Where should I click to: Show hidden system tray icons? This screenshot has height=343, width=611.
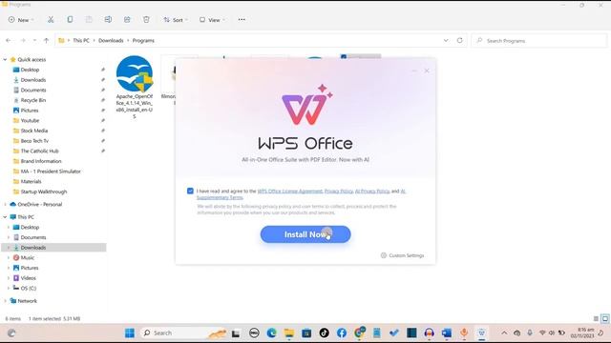[x=504, y=333]
